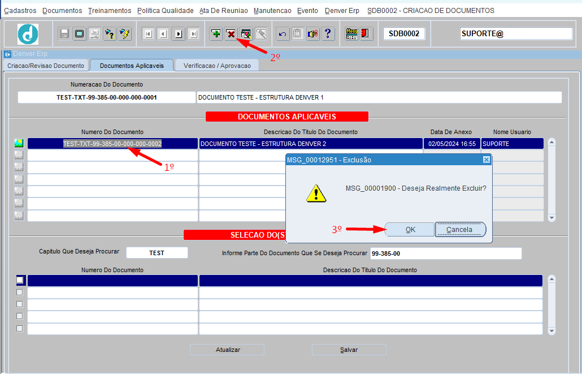Go to the last record icon

click(x=194, y=34)
